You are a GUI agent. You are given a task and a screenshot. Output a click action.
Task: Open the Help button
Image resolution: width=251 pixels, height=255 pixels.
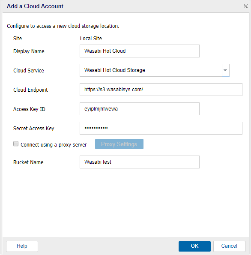pos(22,246)
